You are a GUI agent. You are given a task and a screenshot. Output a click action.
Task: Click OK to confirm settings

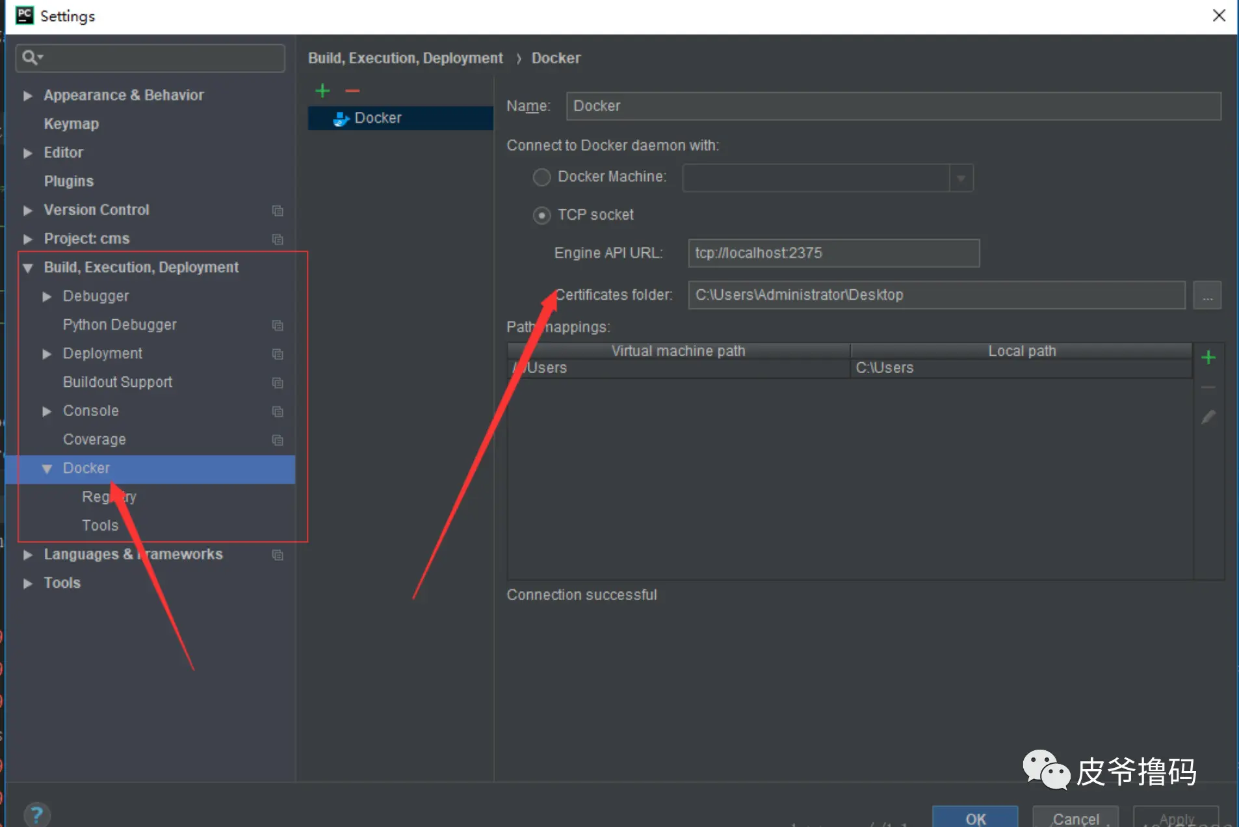coord(975,817)
